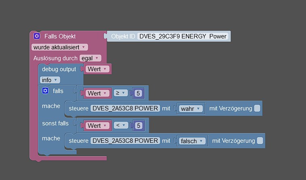Click mache label in the wahr row
The width and height of the screenshot is (306, 180).
51,106
